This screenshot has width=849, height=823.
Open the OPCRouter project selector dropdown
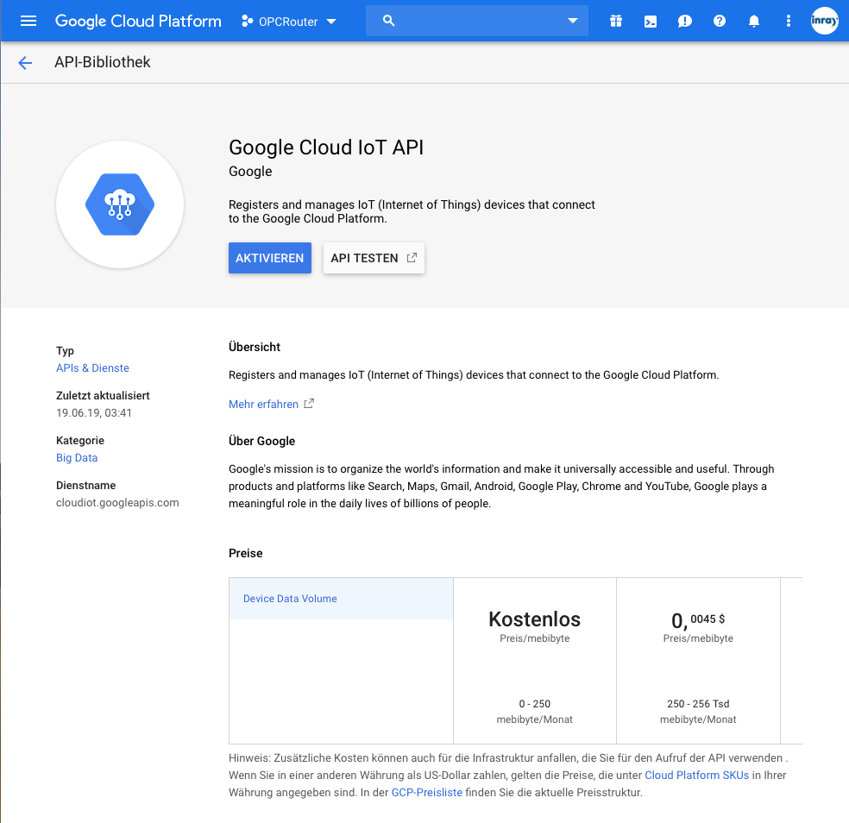(288, 21)
